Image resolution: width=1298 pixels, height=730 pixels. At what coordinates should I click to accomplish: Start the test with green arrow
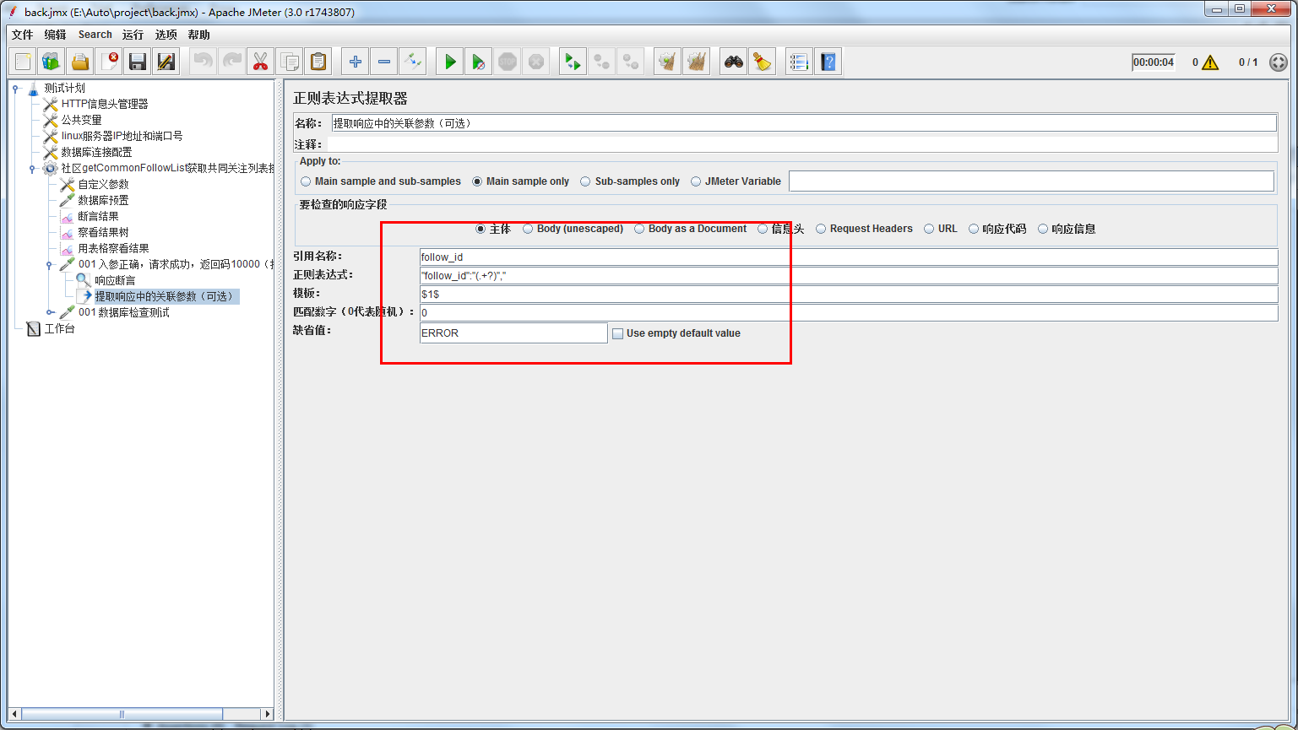(450, 62)
